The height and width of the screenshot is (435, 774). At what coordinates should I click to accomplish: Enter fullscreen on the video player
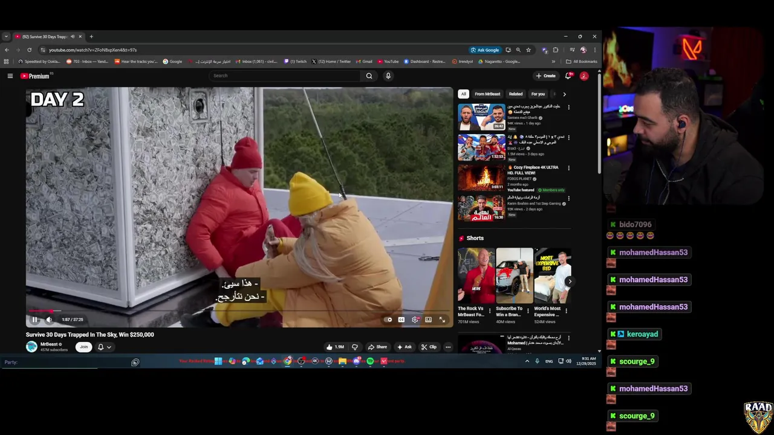pos(442,320)
